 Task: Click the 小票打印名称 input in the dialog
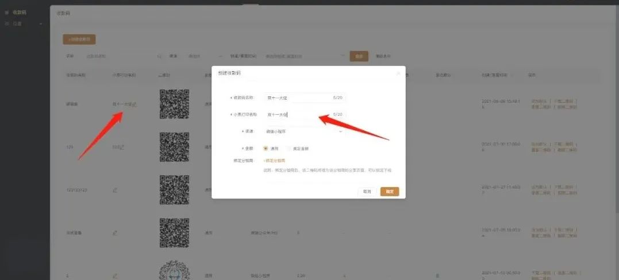click(x=305, y=114)
